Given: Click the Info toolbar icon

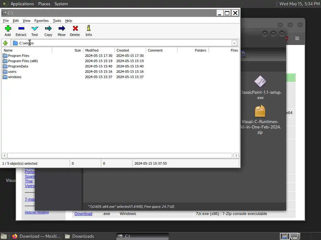Looking at the screenshot, I should tap(89, 28).
